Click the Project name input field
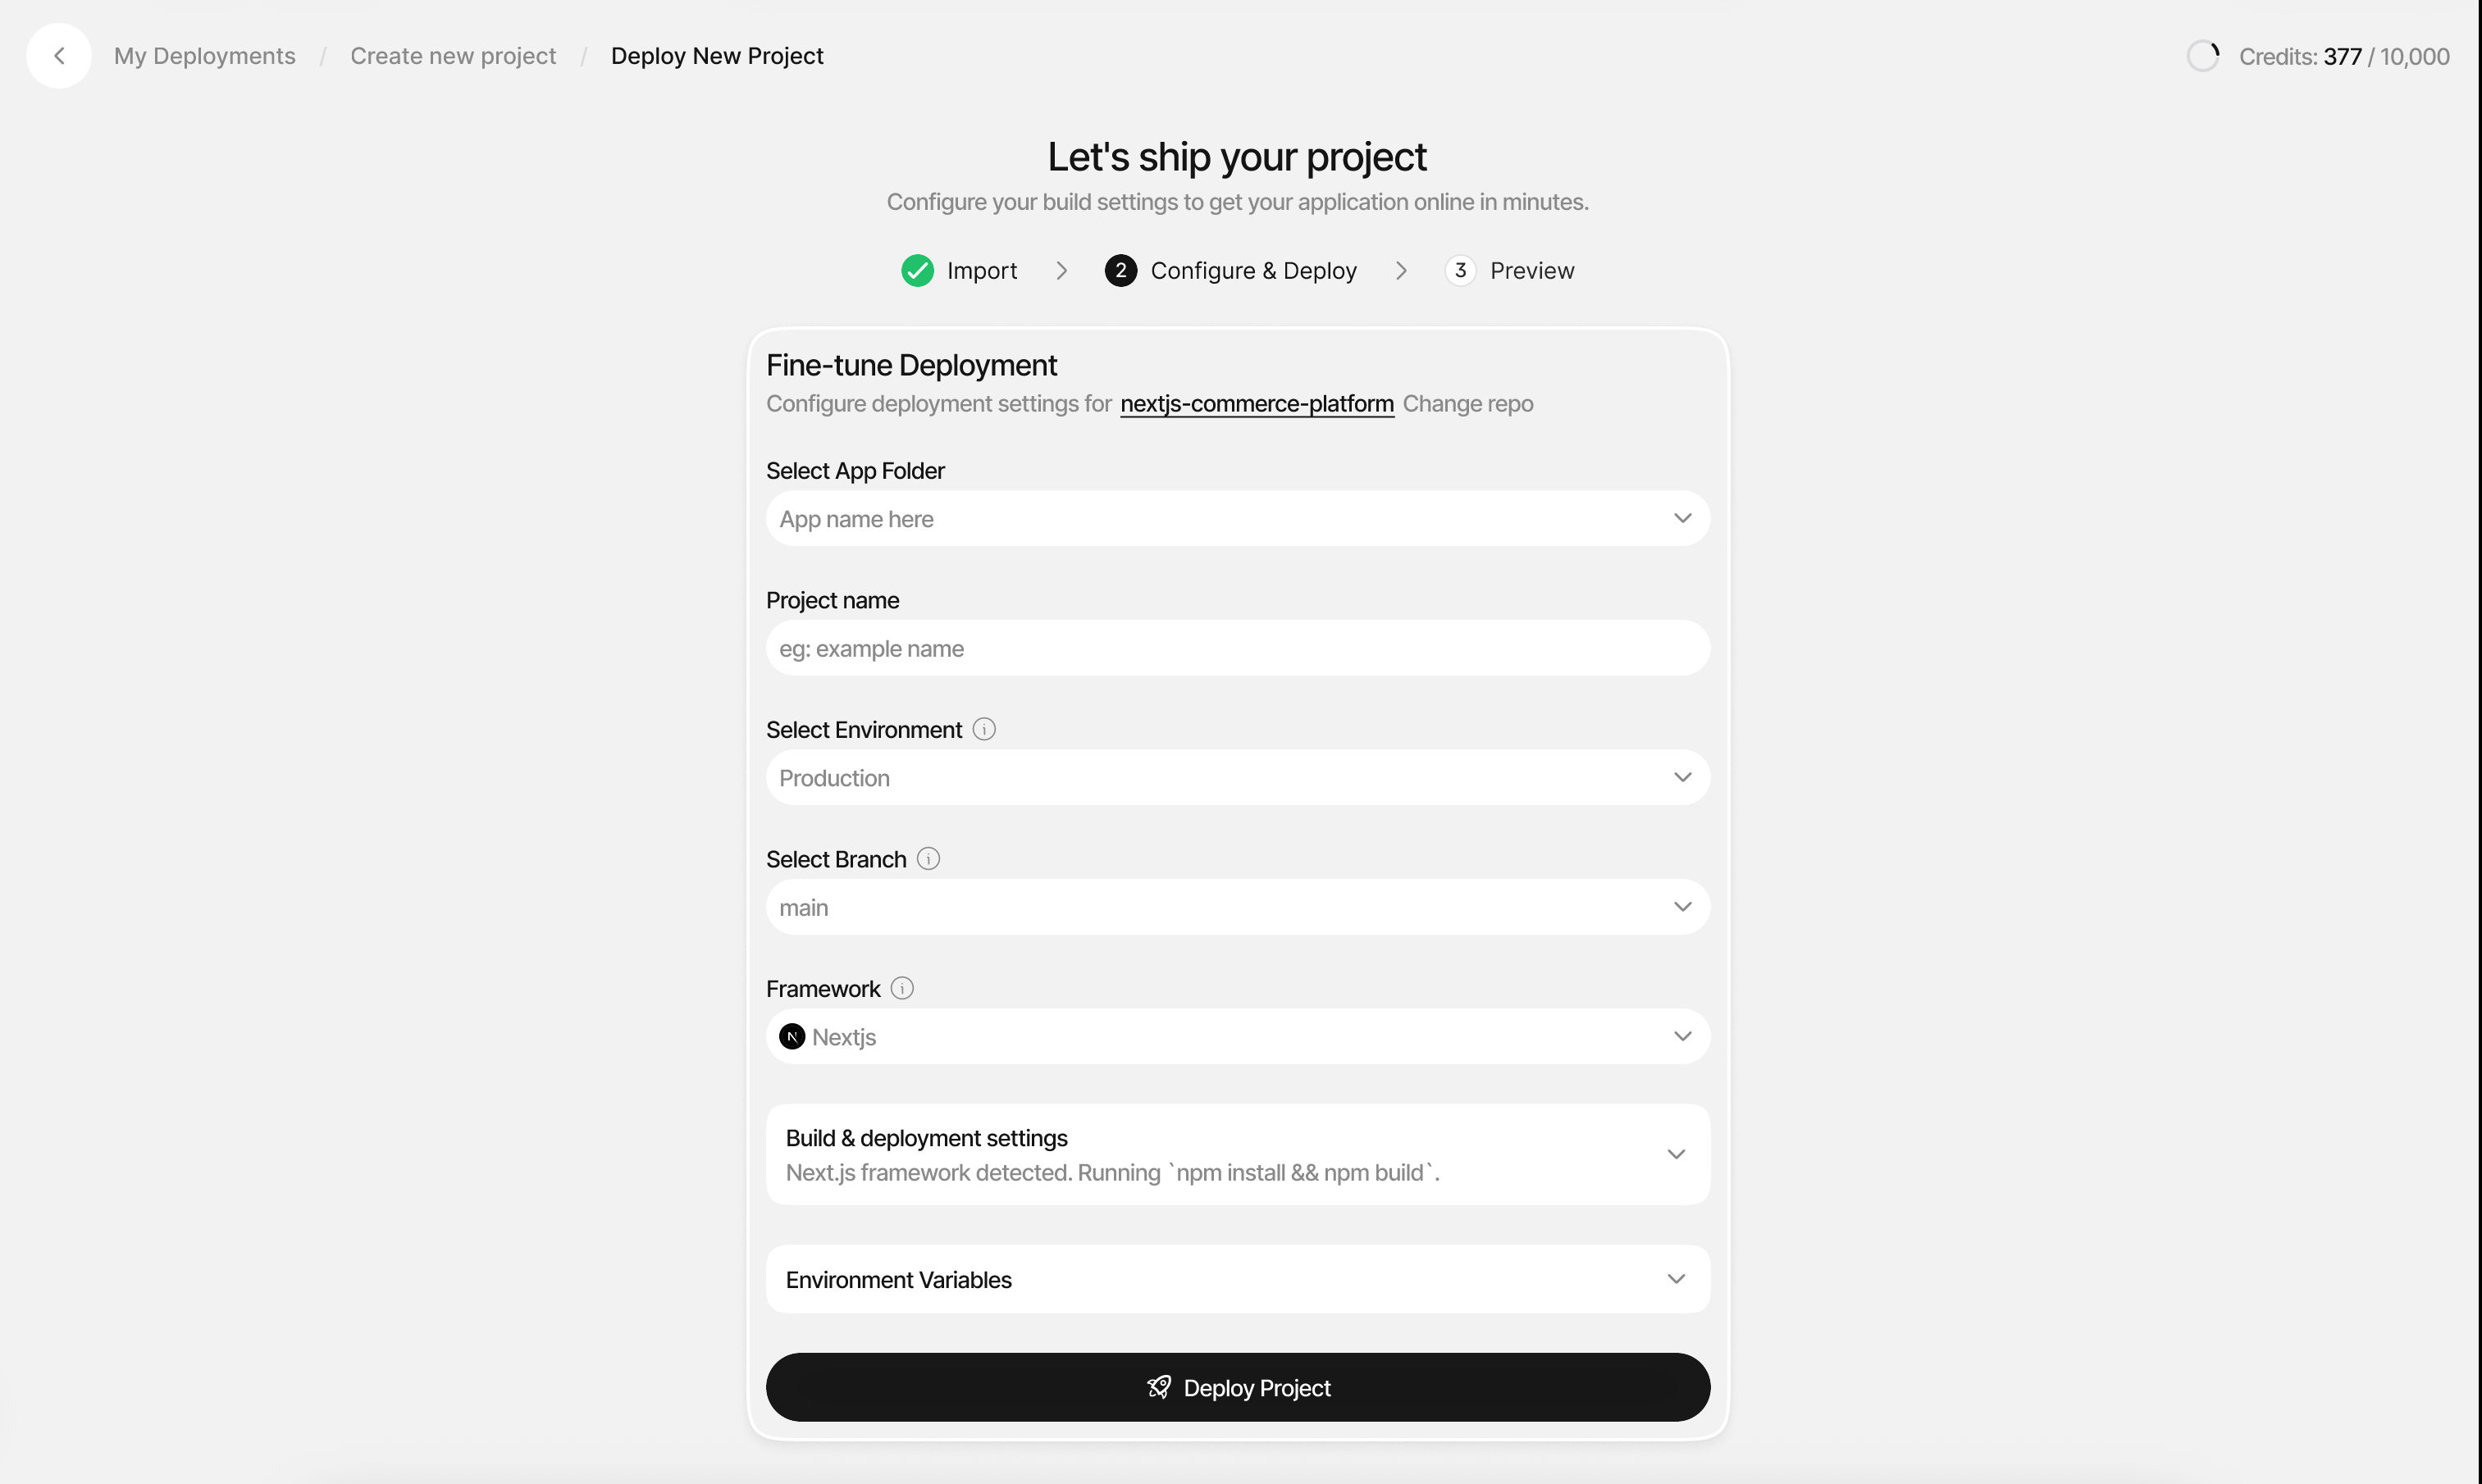 pyautogui.click(x=1237, y=648)
